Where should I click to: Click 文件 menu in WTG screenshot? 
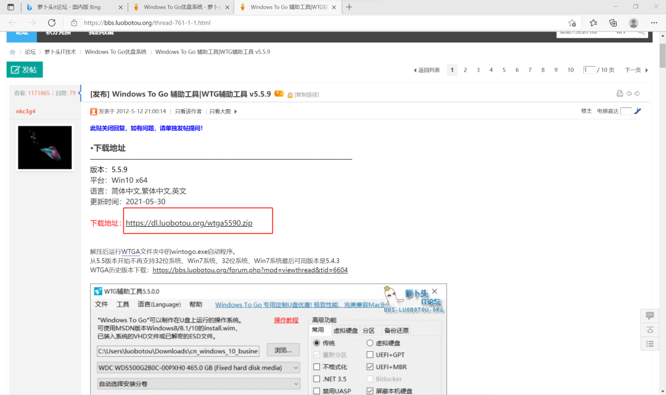pos(101,304)
